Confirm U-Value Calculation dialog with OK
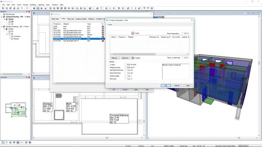Viewport: 262px width, 147px height. (x=166, y=85)
